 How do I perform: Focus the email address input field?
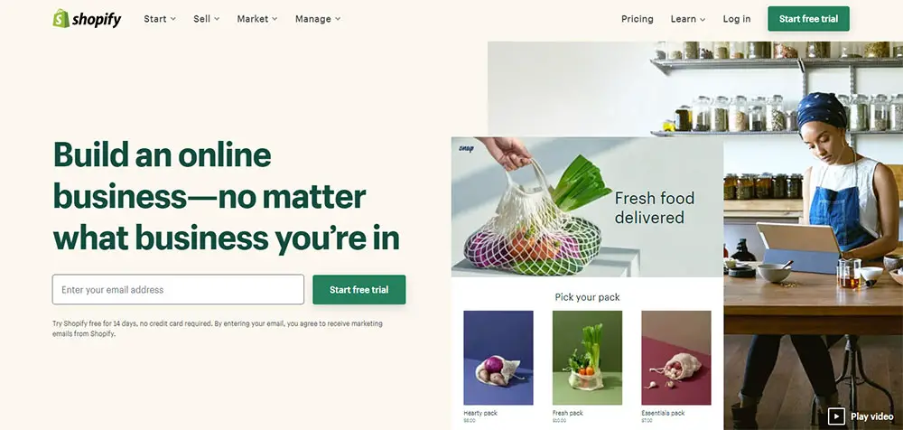coord(178,289)
